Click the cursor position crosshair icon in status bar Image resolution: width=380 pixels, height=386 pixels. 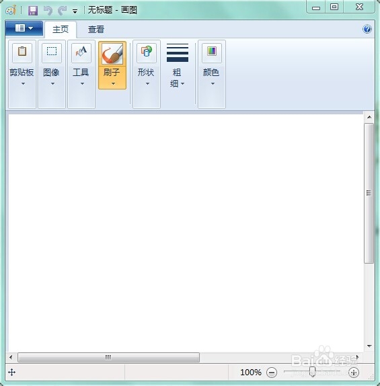pyautogui.click(x=12, y=373)
